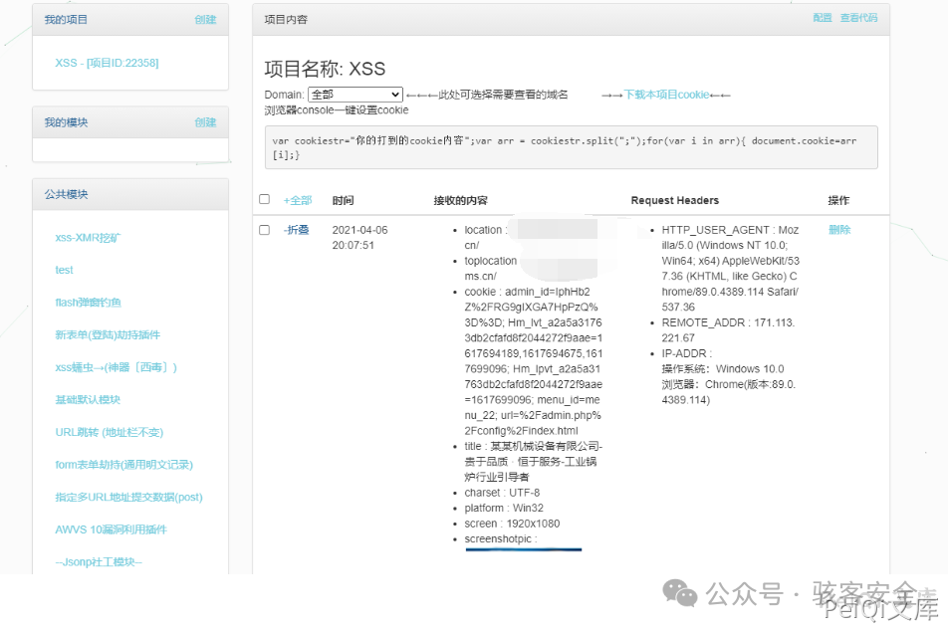
Task: Collapse the record with -折叠
Action: (x=297, y=230)
